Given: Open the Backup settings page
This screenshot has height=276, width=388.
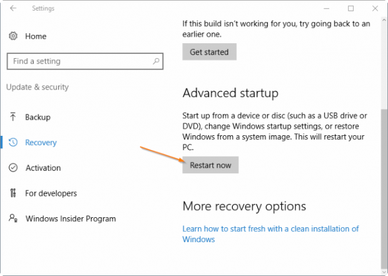Looking at the screenshot, I should click(x=38, y=117).
